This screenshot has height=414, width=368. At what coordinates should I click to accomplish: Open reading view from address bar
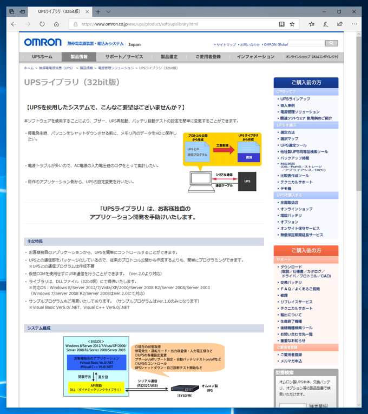[282, 24]
